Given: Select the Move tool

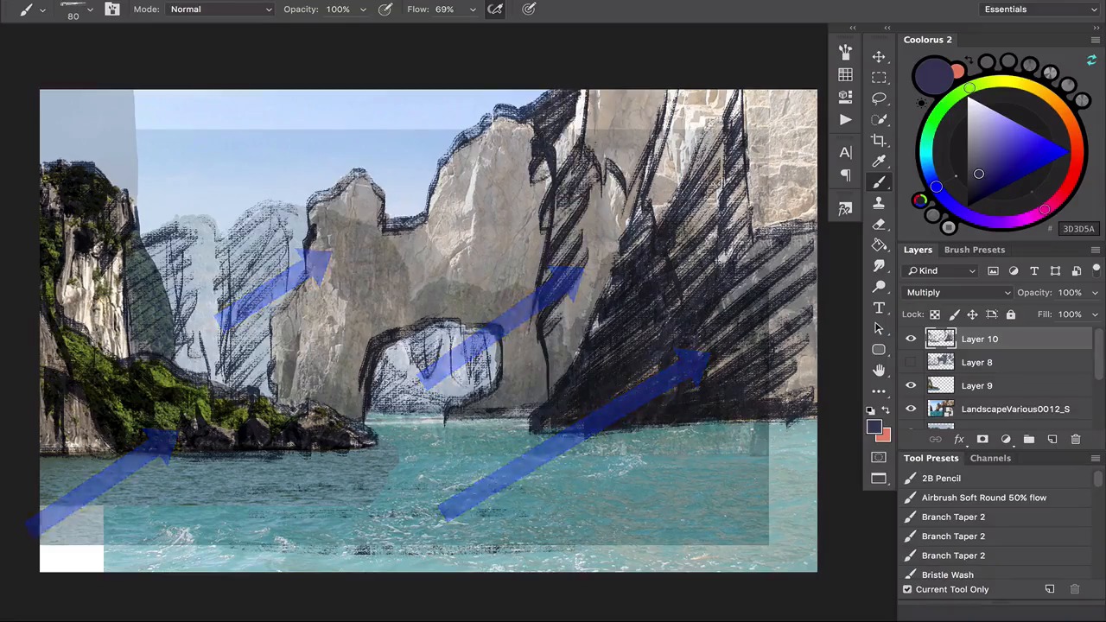Looking at the screenshot, I should [879, 57].
